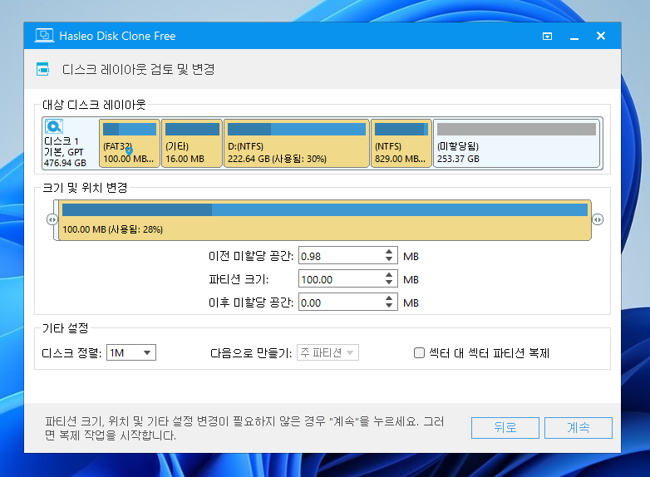This screenshot has height=477, width=650.
Task: Decrease 이후 미할당 공간 with down arrow
Action: coord(389,306)
